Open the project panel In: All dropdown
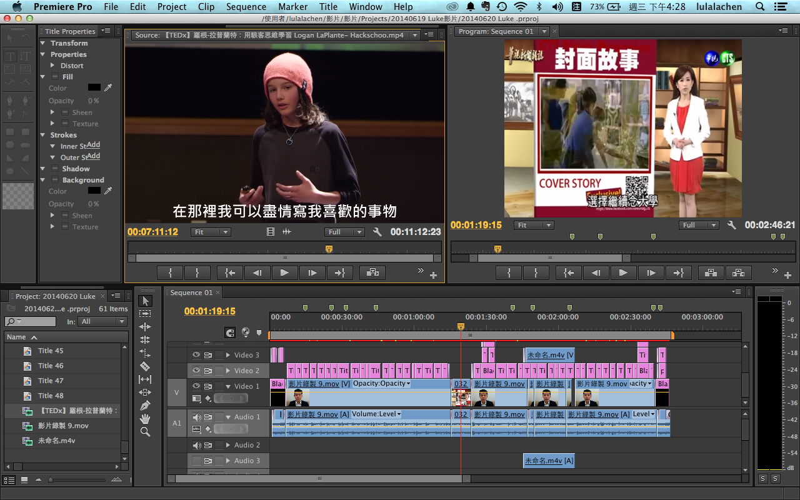 pyautogui.click(x=103, y=321)
